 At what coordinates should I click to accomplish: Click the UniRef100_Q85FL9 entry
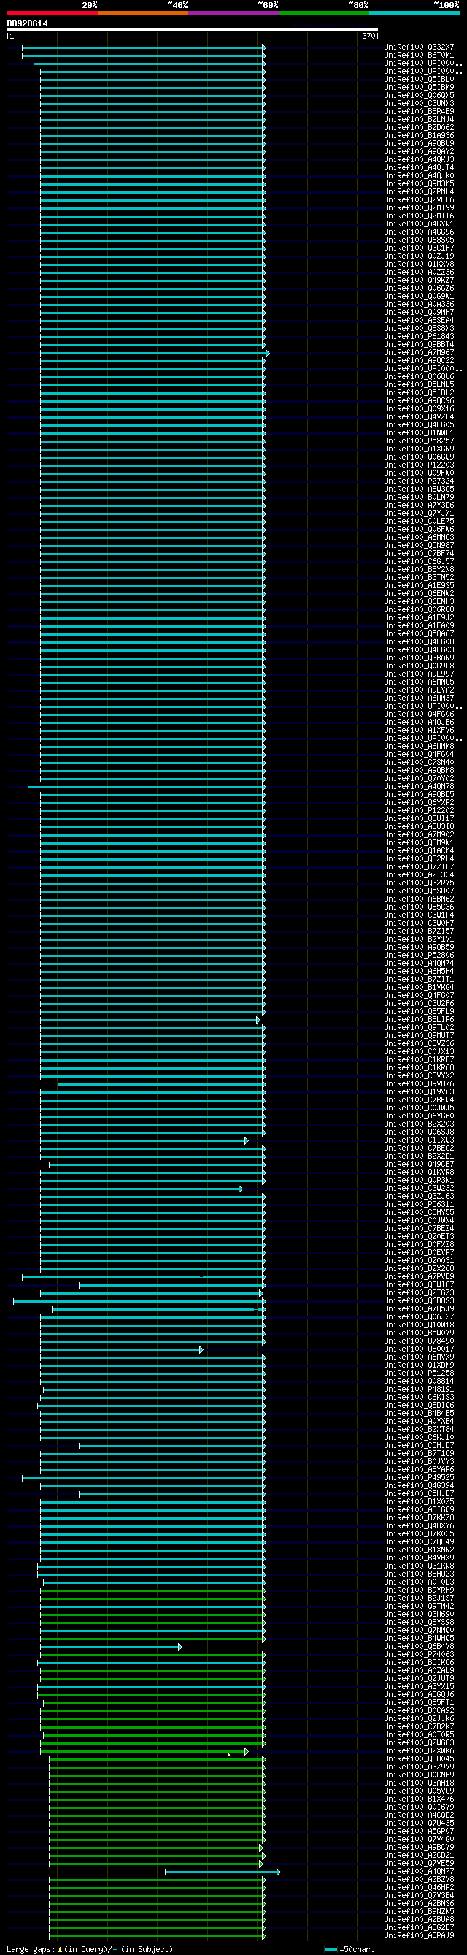coord(420,1012)
